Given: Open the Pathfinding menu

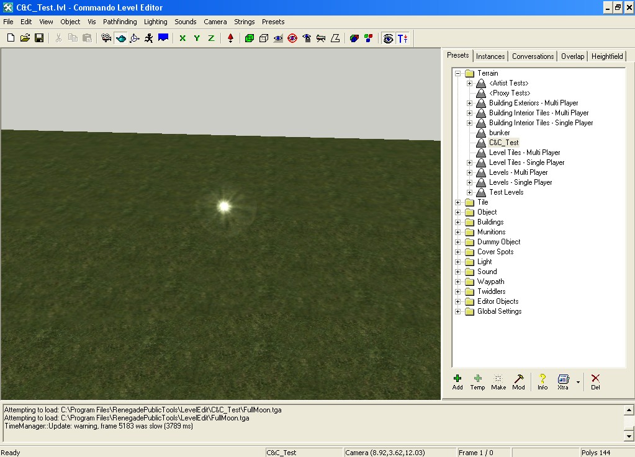Looking at the screenshot, I should (120, 22).
